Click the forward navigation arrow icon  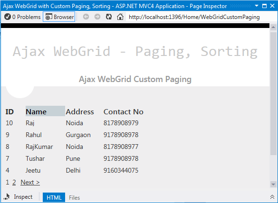tap(97, 17)
